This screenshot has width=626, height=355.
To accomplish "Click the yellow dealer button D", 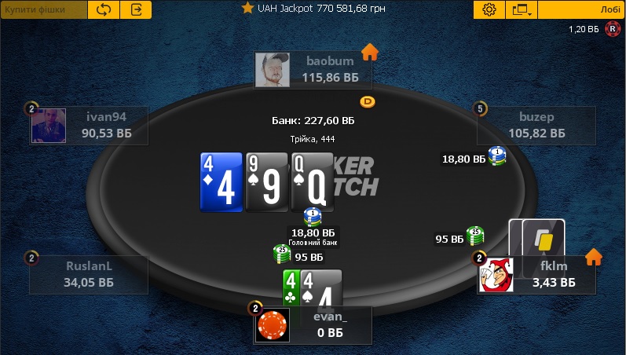I will click(x=368, y=102).
